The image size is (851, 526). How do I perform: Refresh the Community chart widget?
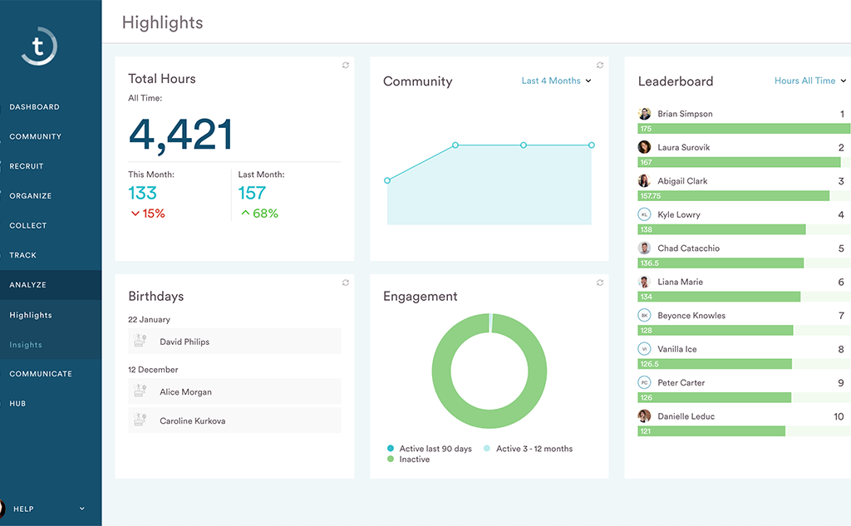pos(600,65)
